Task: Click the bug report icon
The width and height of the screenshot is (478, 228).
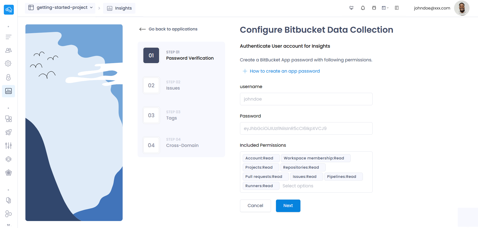Action: [374, 8]
